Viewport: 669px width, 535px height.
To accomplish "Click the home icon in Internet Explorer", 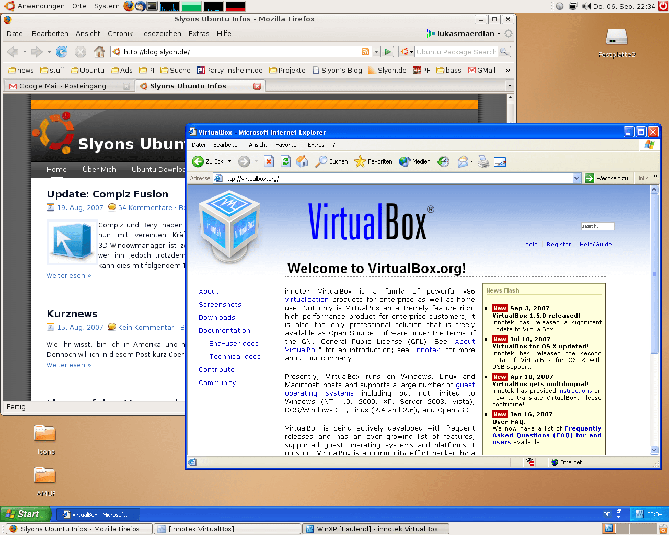I will tap(302, 161).
